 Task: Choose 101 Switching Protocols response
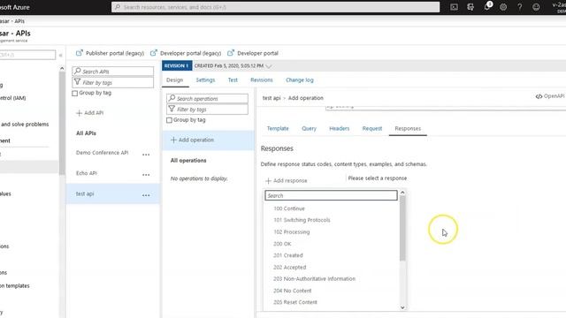[x=302, y=220]
